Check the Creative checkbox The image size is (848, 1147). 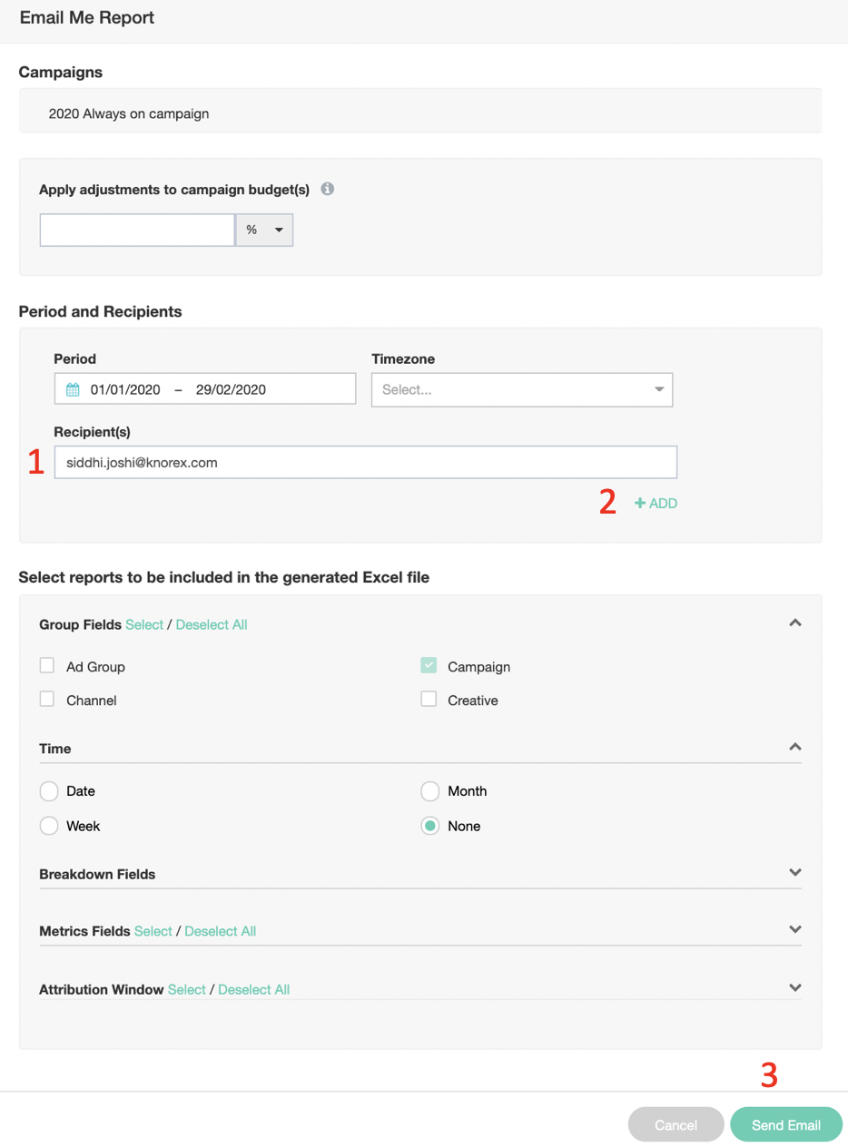click(x=429, y=701)
